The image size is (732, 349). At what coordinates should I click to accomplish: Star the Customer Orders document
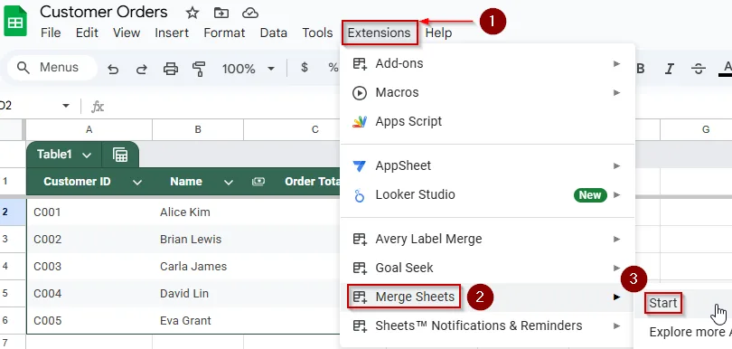click(x=192, y=13)
